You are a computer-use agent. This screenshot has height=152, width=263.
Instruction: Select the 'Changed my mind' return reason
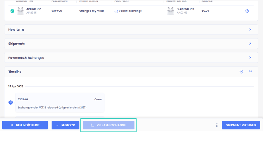click(x=91, y=11)
